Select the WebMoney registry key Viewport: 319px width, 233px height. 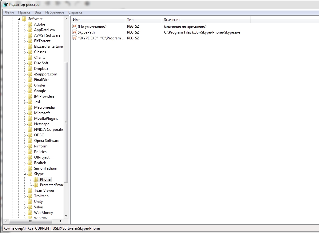point(43,213)
